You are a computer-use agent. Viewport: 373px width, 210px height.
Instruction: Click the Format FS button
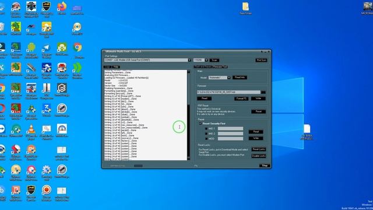point(241,99)
